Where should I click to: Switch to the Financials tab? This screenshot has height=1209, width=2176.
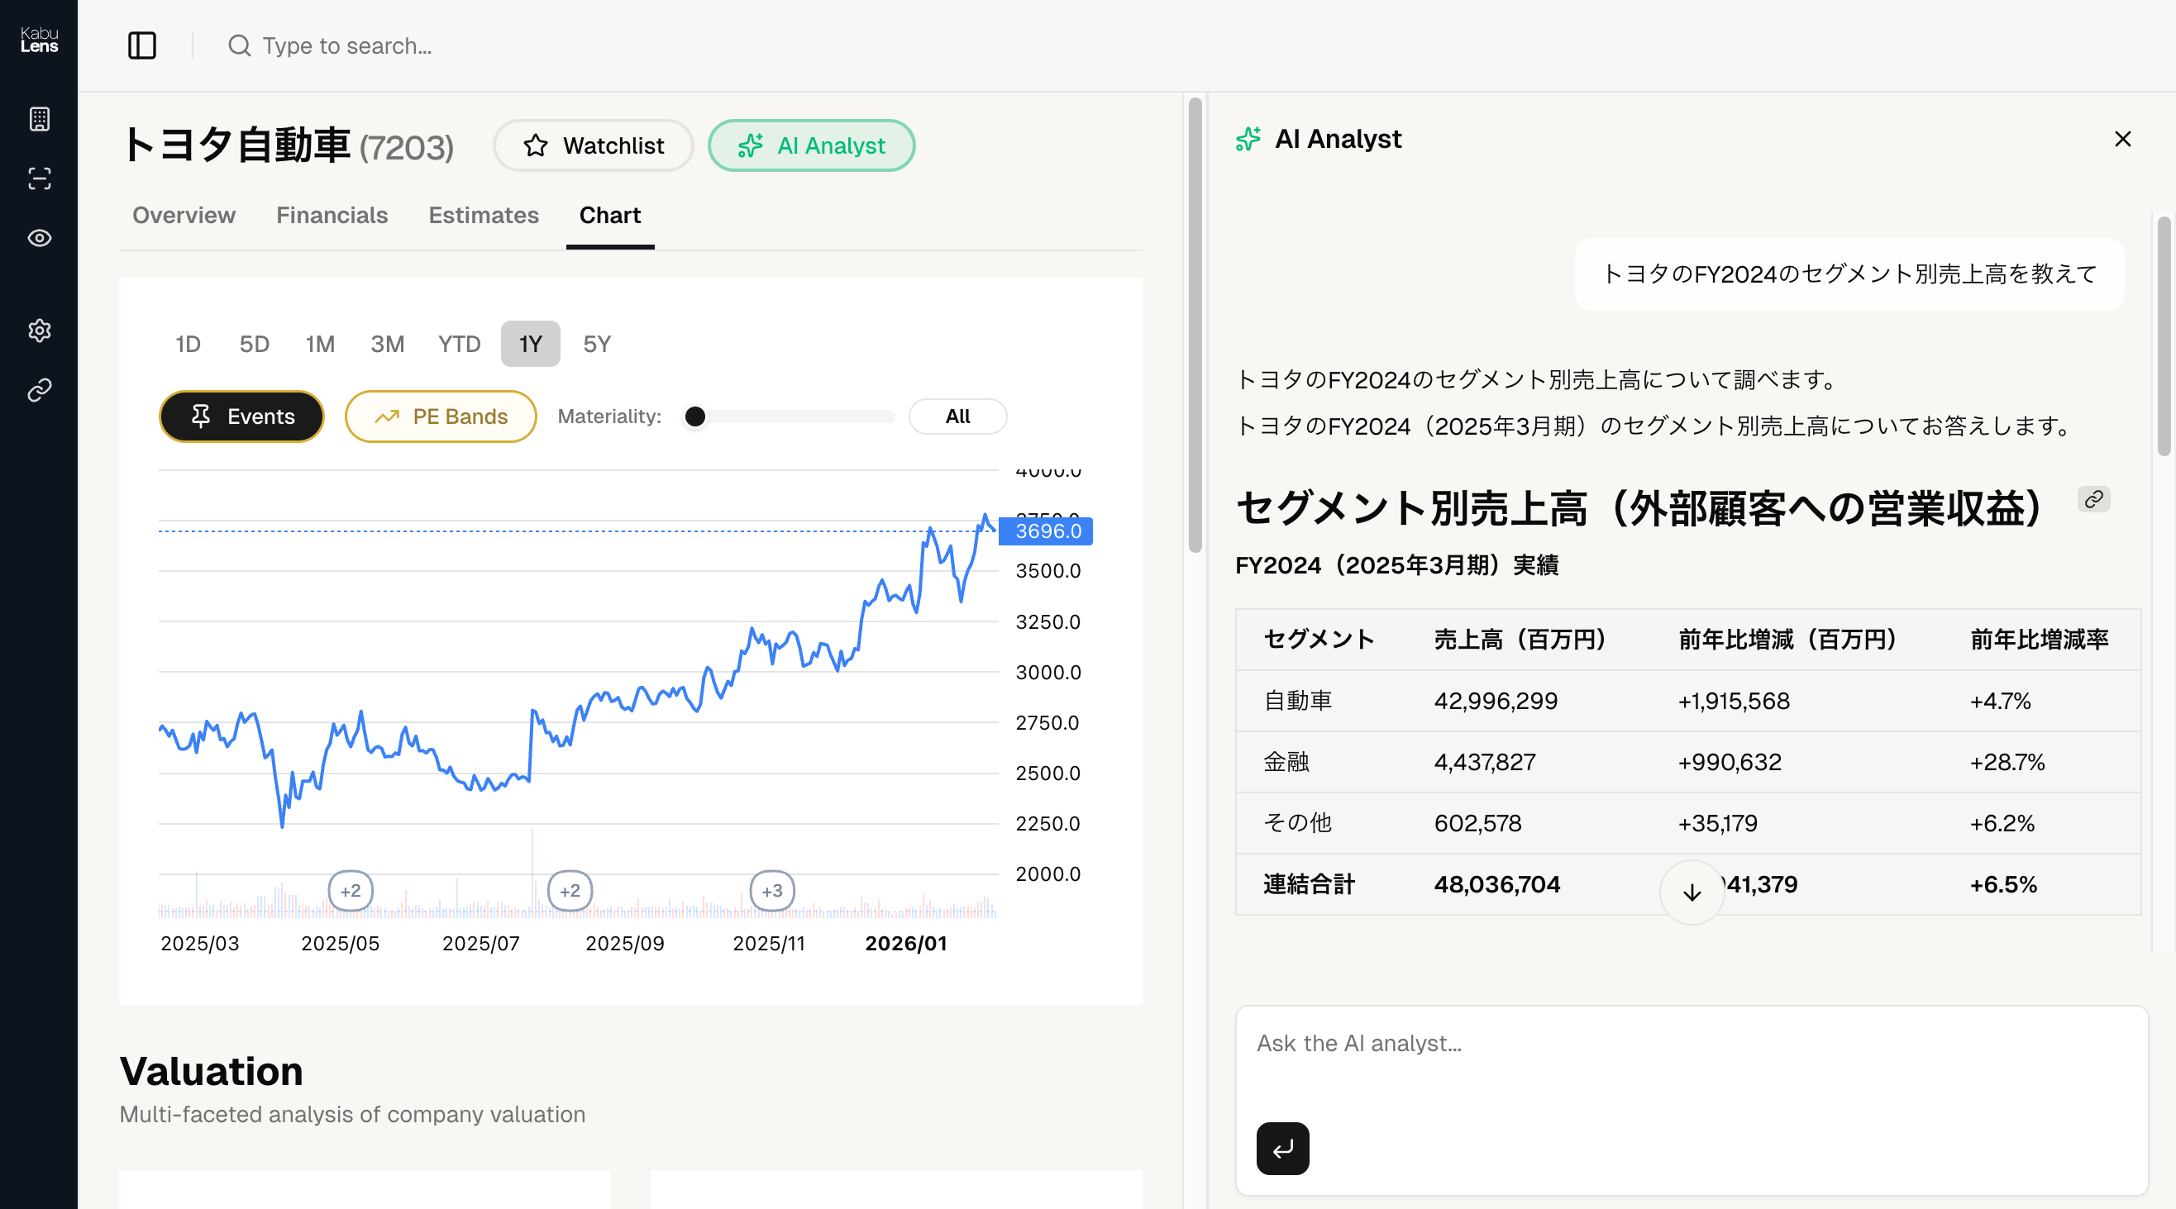pos(332,216)
